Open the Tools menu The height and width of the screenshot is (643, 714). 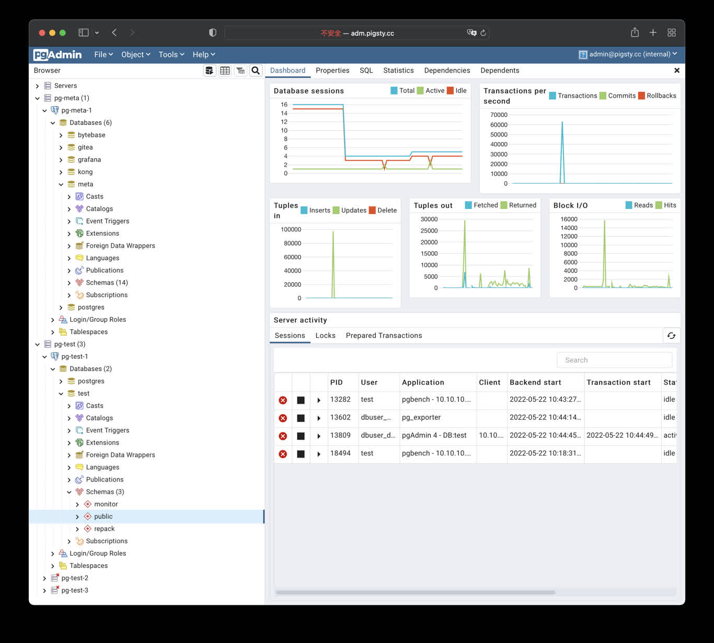click(171, 54)
